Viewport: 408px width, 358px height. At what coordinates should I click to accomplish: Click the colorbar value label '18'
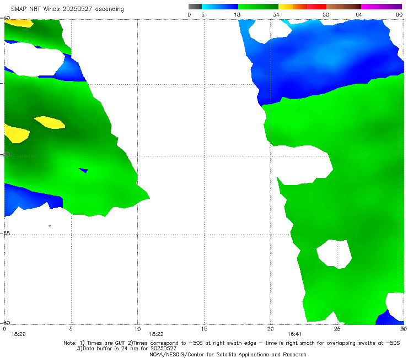pos(237,15)
